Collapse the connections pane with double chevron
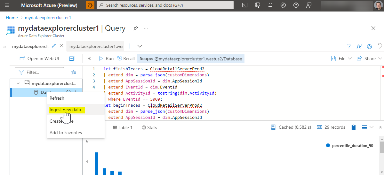 tap(89, 58)
